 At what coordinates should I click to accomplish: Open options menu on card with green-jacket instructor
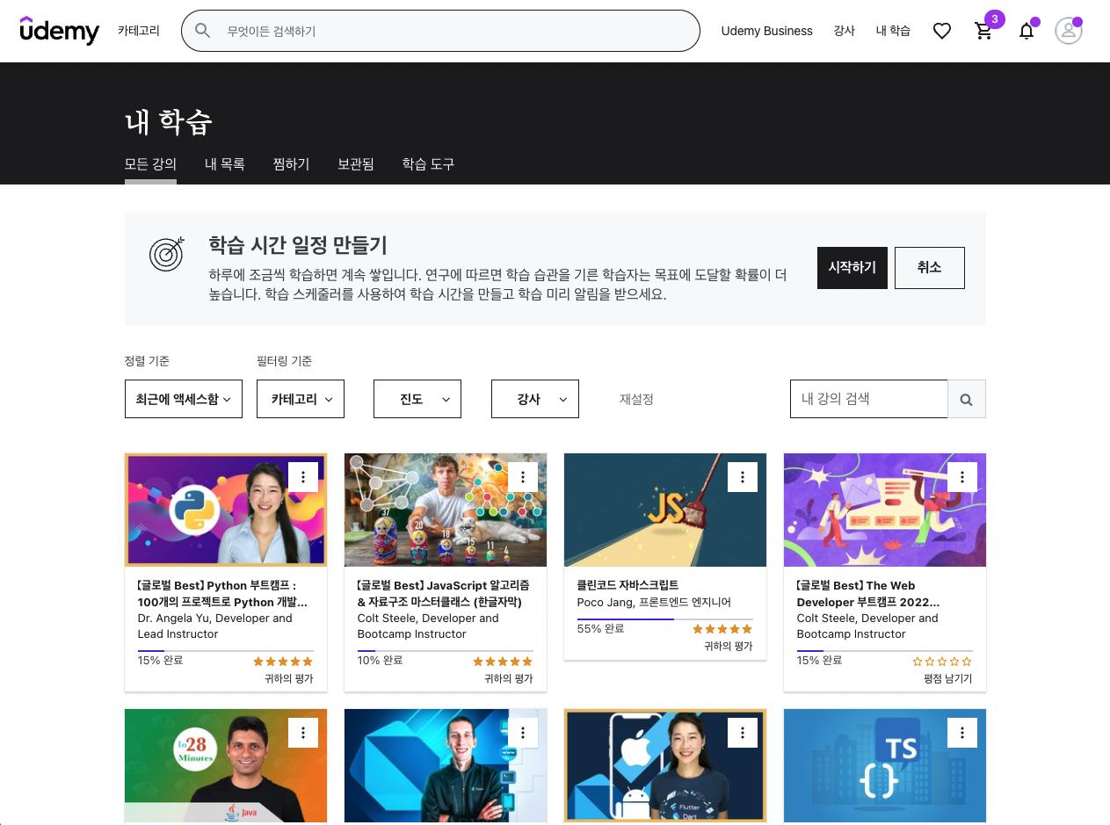click(x=523, y=733)
